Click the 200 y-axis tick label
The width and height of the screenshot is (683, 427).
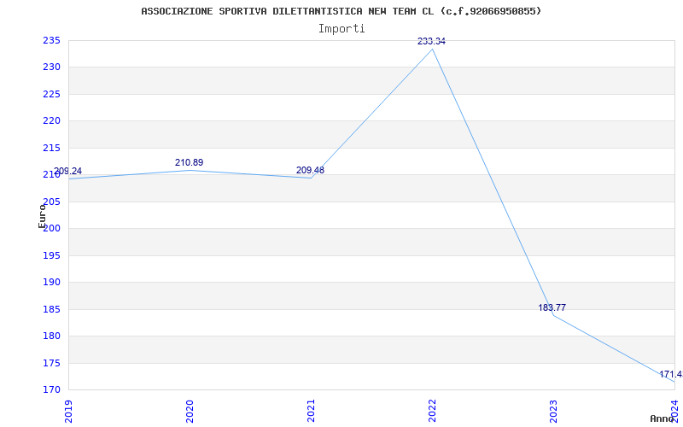[x=51, y=229]
